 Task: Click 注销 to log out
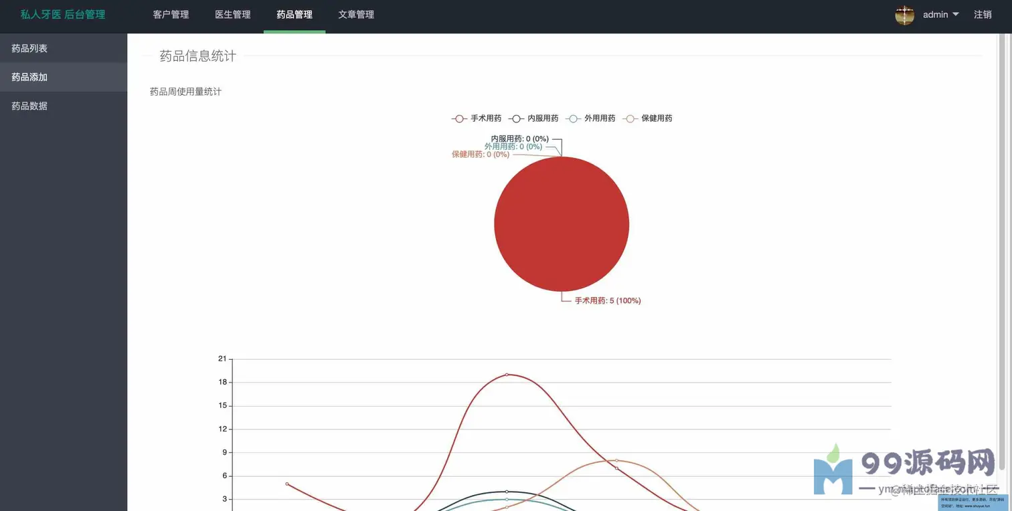(x=983, y=15)
